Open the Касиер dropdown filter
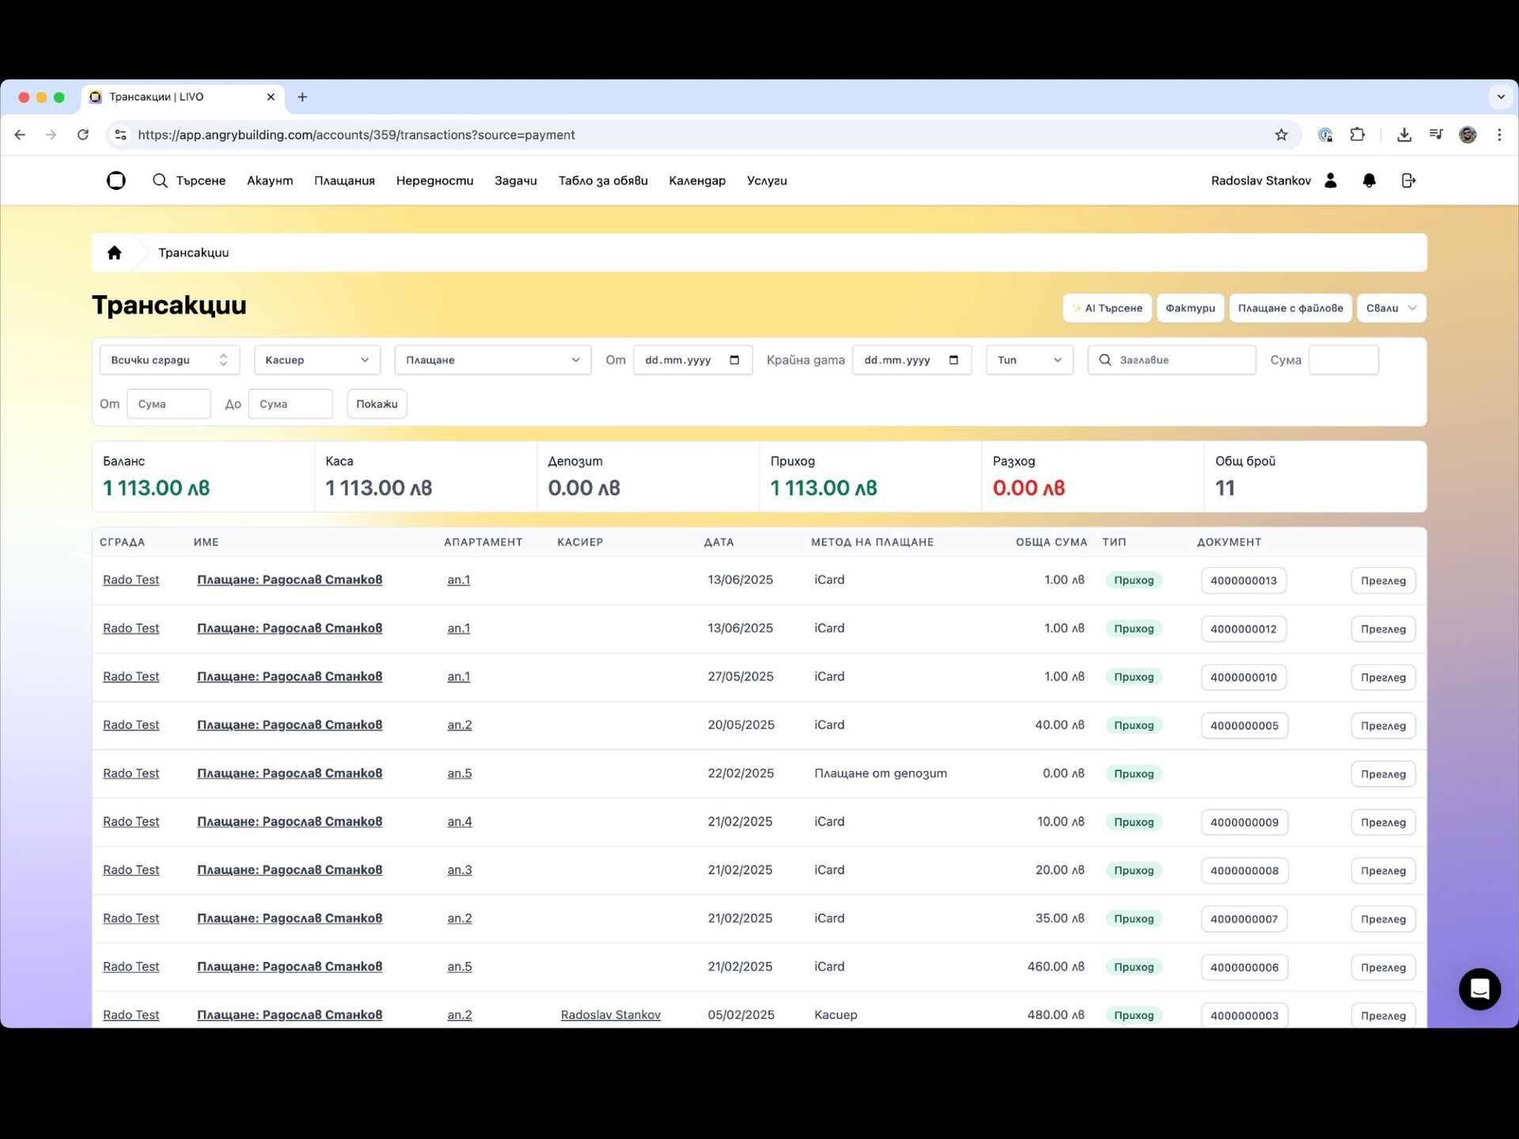The width and height of the screenshot is (1519, 1139). tap(316, 360)
